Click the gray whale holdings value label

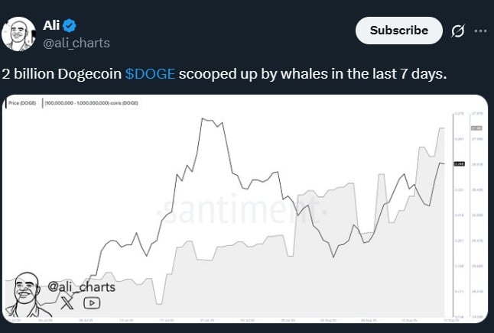[476, 128]
